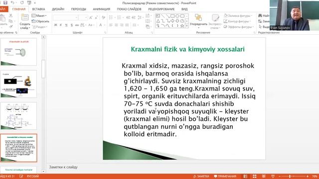This screenshot has width=319, height=179.
Task: Align text to the left
Action: 111,25
